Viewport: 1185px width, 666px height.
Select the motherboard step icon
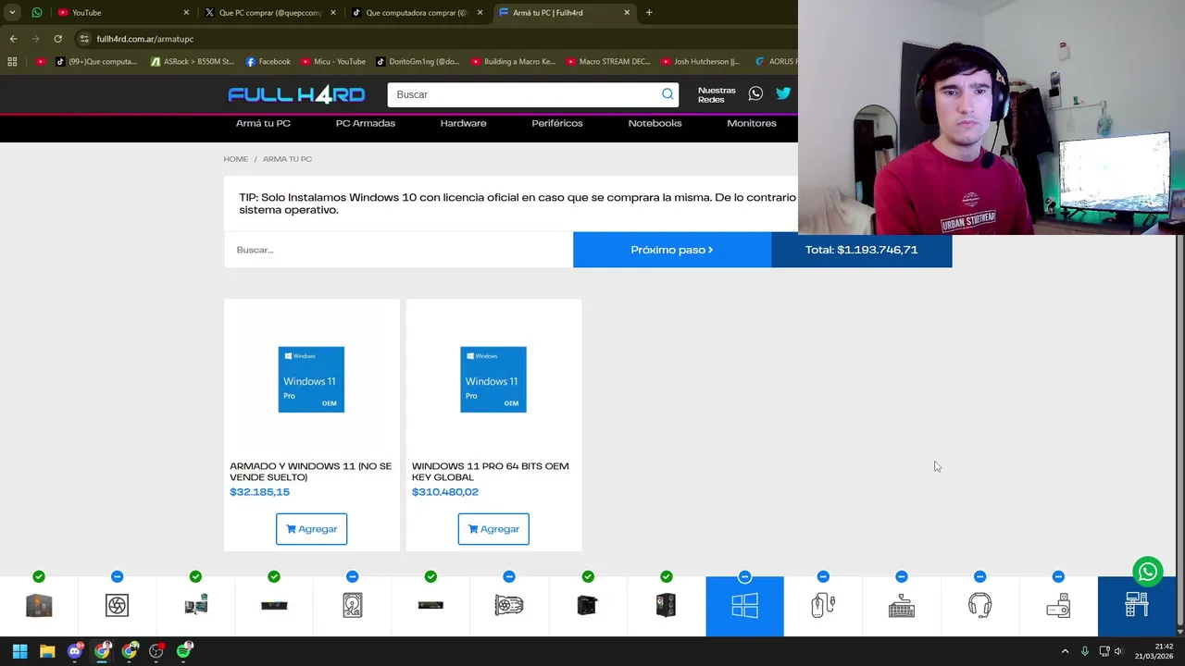tap(195, 606)
